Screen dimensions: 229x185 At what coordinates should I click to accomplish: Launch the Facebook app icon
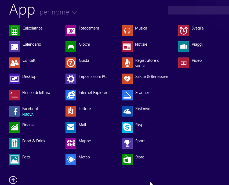(14, 111)
